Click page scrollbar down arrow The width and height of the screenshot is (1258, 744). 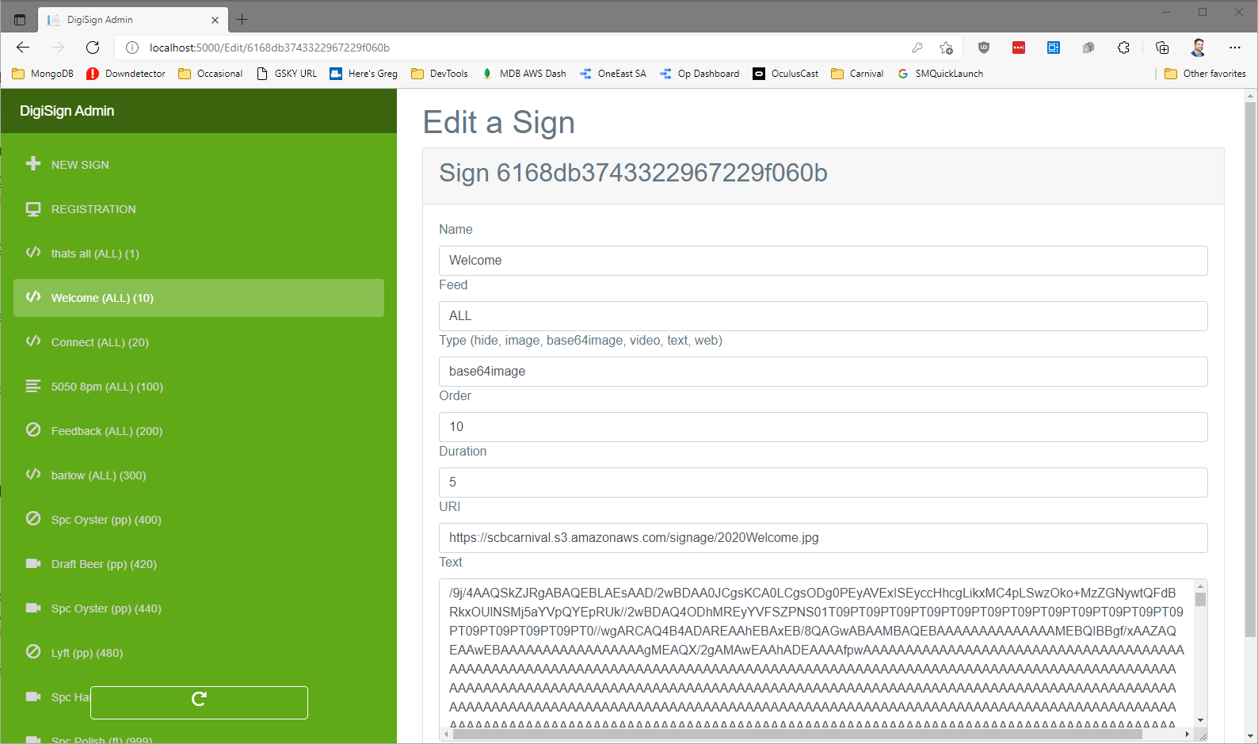1251,736
